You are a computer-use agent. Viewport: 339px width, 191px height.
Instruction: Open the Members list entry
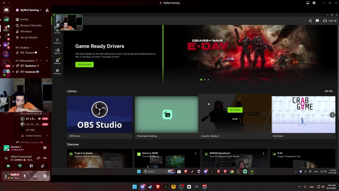26,32
